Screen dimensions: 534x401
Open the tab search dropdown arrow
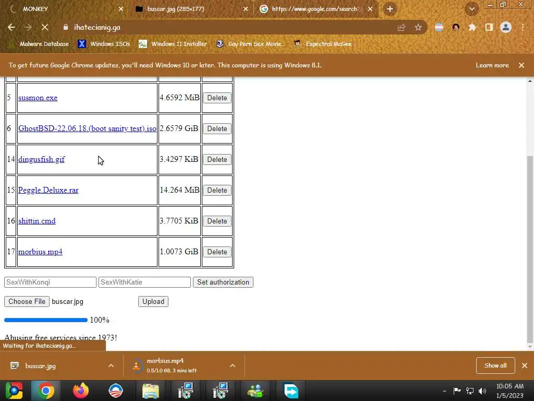click(472, 9)
